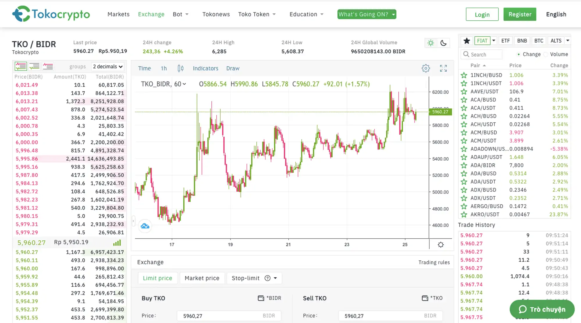This screenshot has width=581, height=323.
Task: Open candlestick chart type icon
Action: coord(180,68)
